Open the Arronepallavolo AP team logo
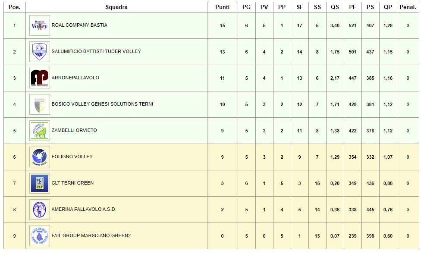This screenshot has width=424, height=254. coord(40,78)
